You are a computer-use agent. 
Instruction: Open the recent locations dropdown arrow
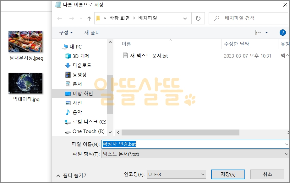point(81,18)
